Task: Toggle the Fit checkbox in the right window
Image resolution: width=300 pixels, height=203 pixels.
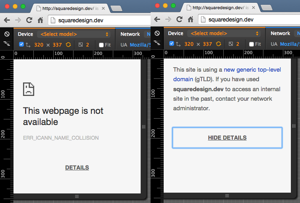Action: (252, 45)
